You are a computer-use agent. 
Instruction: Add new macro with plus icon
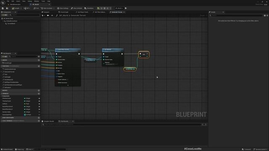point(39,91)
